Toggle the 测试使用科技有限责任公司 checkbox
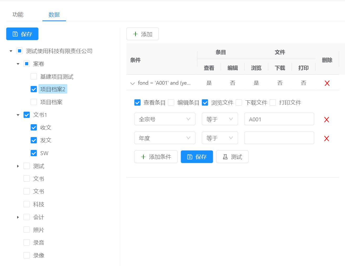 pos(19,51)
